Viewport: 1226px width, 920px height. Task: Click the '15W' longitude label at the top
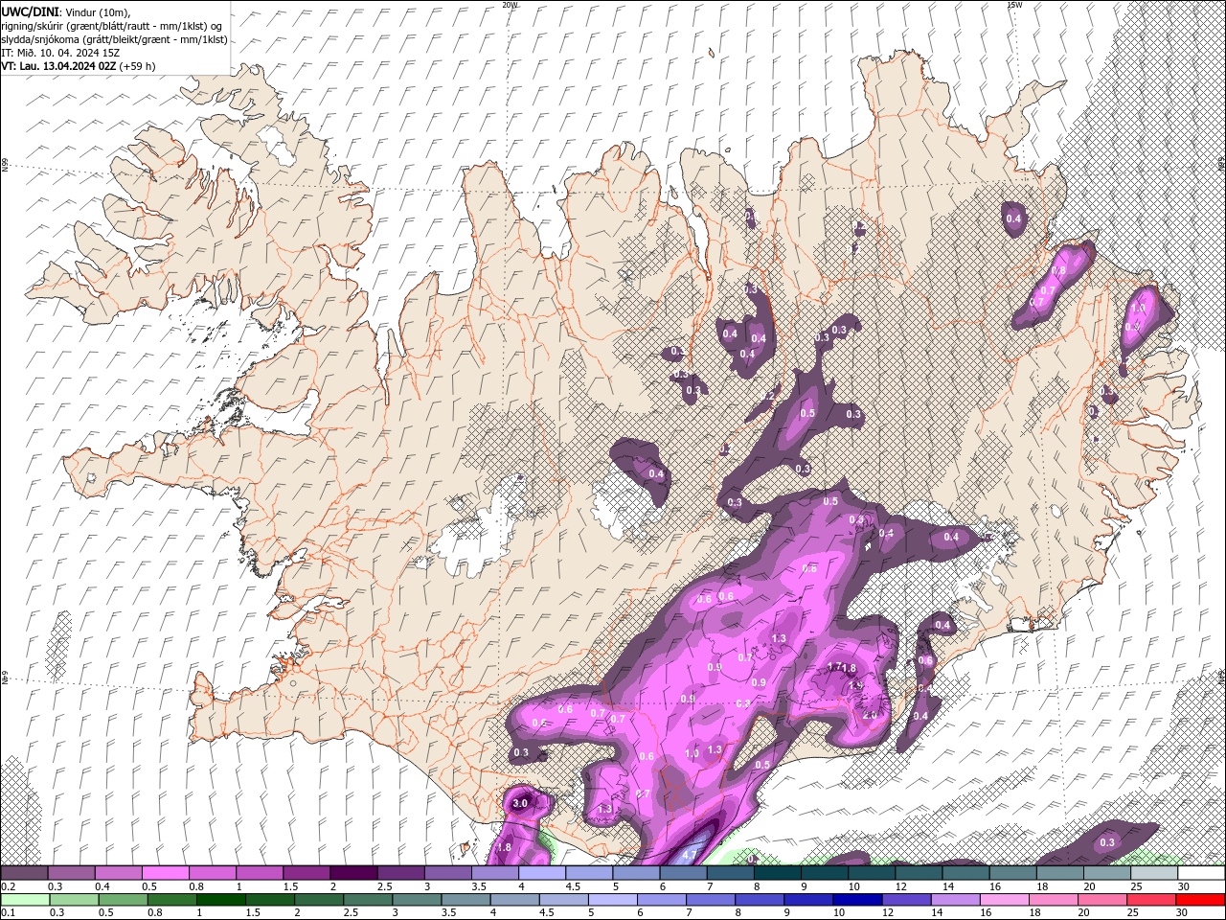click(x=1014, y=5)
